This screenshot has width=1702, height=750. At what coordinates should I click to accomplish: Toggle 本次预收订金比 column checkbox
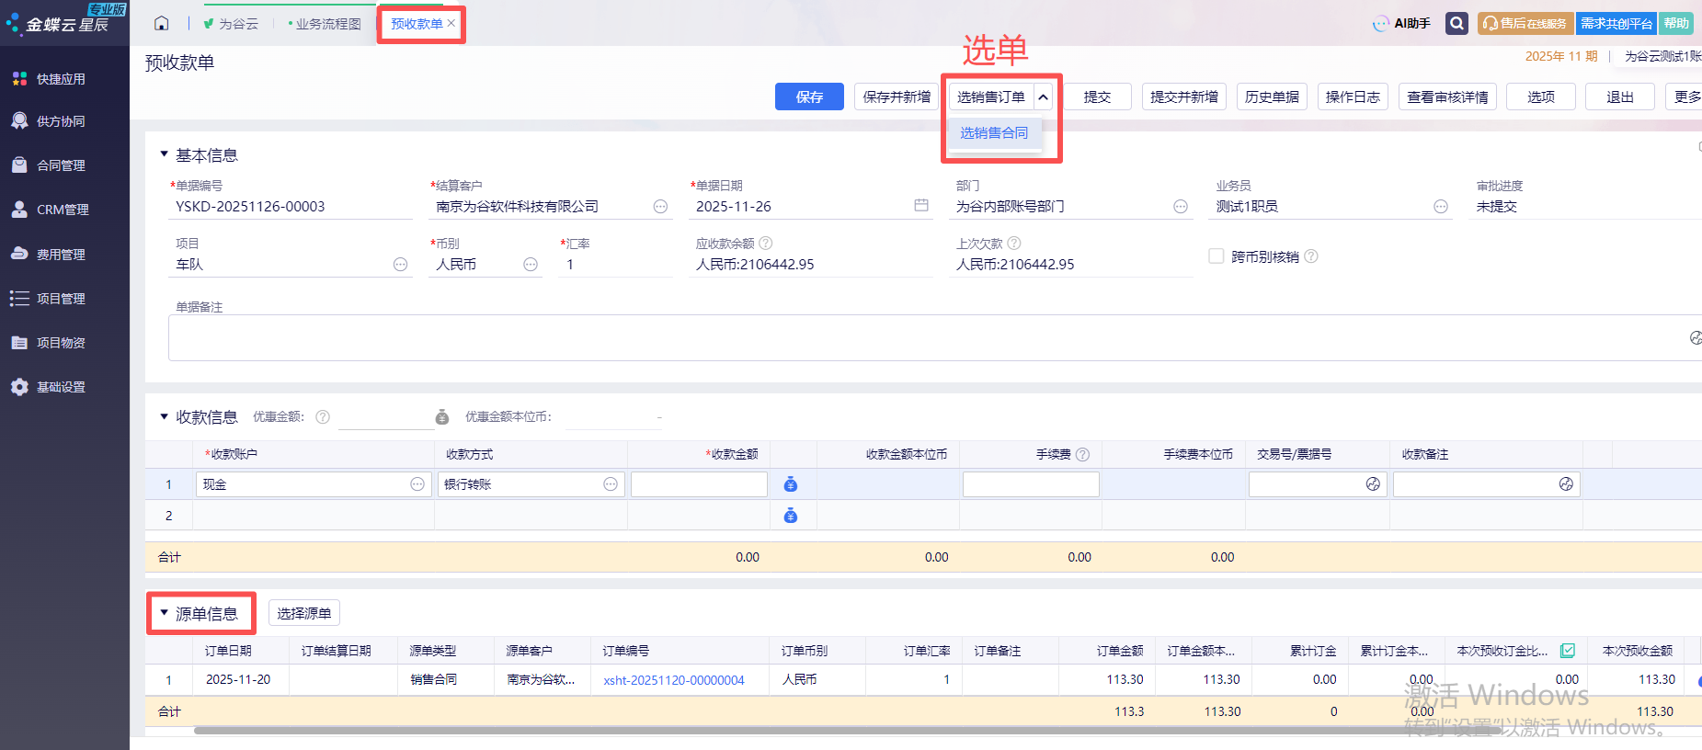click(x=1568, y=651)
